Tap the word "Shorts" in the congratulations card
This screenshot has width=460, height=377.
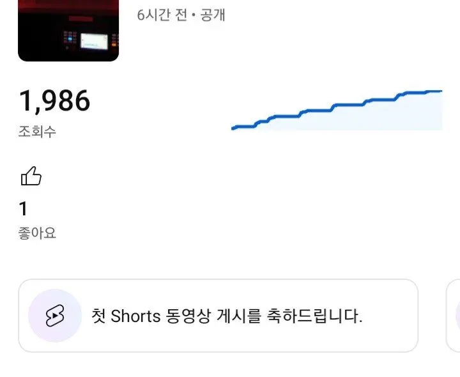click(x=135, y=316)
